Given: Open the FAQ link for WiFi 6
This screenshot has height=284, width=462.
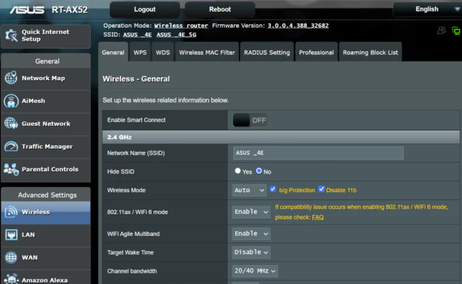Looking at the screenshot, I should 318,217.
